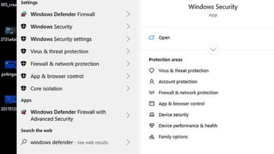
Task: Click the Windows Defender Firewall brick icon
Action: tap(24, 14)
